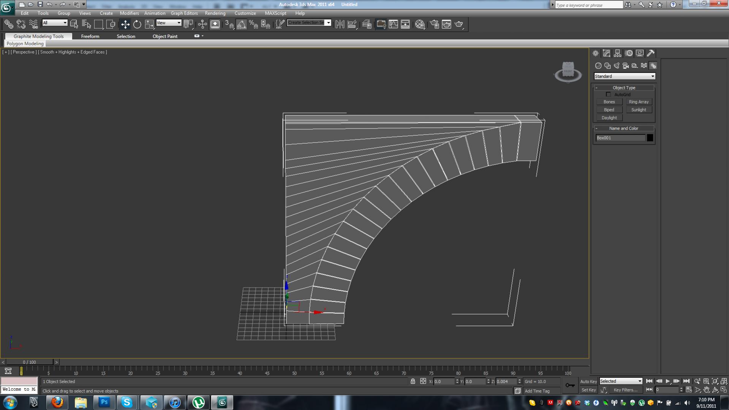Image resolution: width=729 pixels, height=410 pixels.
Task: Click the Box001 object color swatch
Action: (x=650, y=138)
